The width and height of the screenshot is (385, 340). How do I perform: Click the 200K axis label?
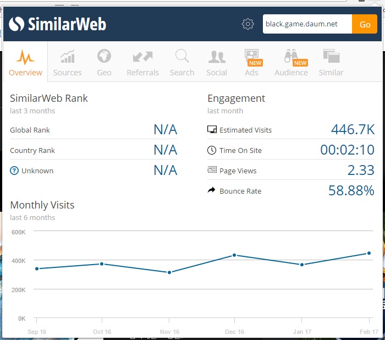pos(18,290)
